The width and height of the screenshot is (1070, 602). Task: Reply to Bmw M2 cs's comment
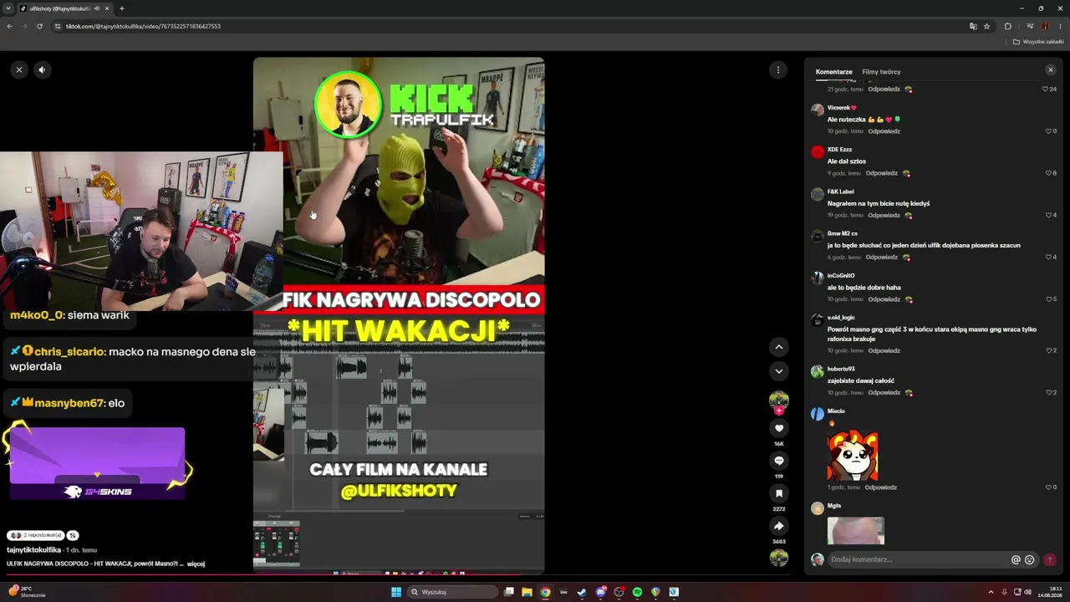coord(882,257)
